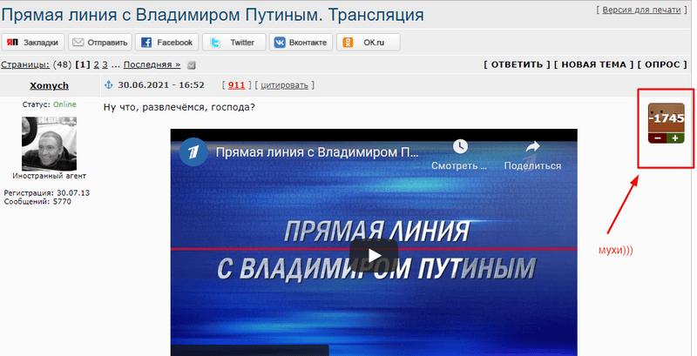Open the thread title link Прямая линия с Владимиром Путиным
The width and height of the screenshot is (697, 356).
(x=212, y=15)
